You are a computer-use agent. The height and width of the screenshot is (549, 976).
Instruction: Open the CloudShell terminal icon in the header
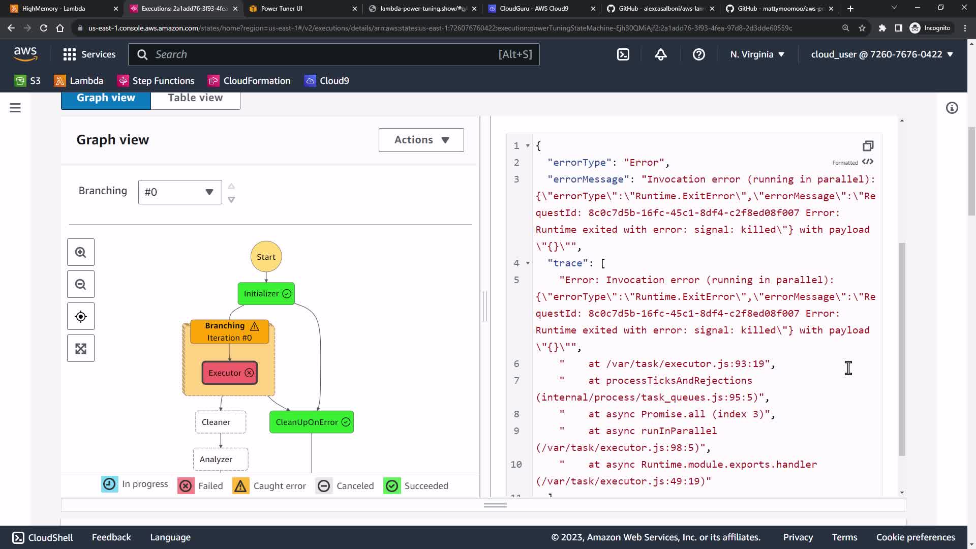tap(623, 54)
